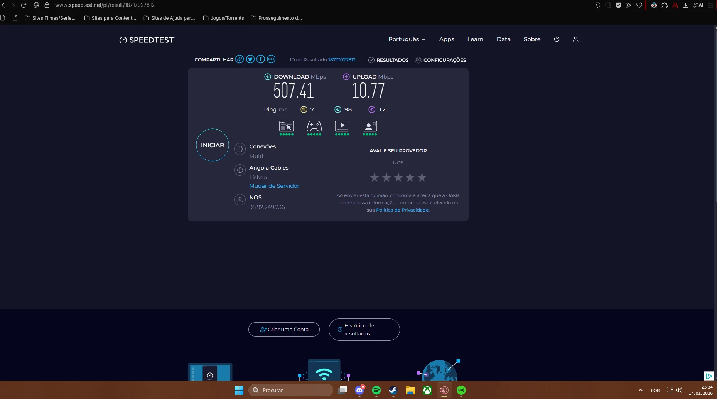Open the help question mark icon

(x=557, y=39)
